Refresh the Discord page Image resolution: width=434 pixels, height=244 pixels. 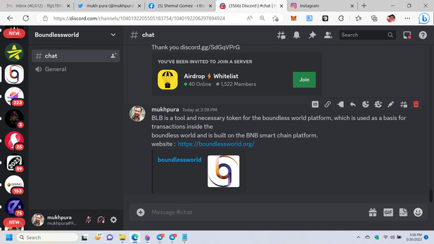click(x=26, y=18)
